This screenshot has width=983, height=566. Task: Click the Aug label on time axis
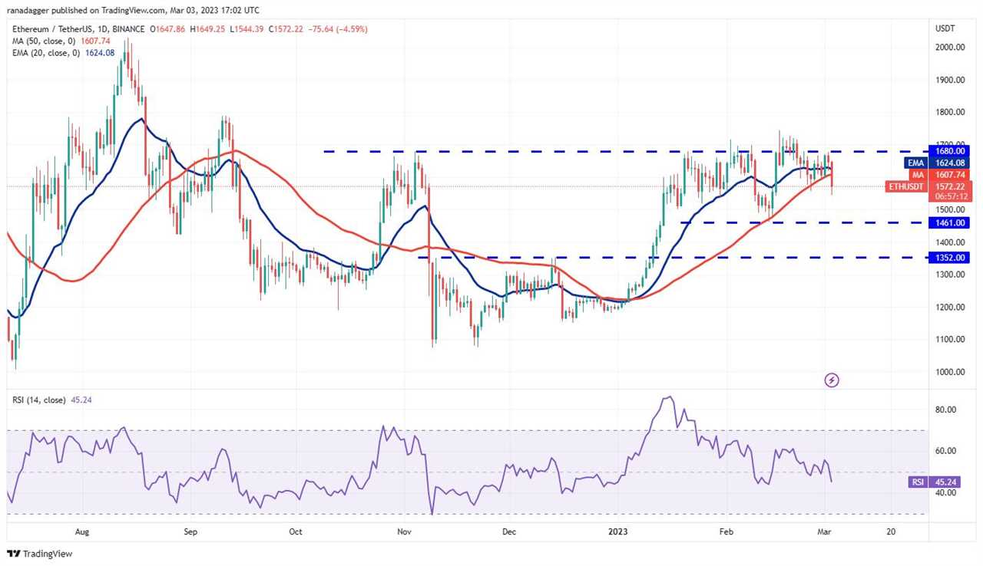pyautogui.click(x=83, y=530)
